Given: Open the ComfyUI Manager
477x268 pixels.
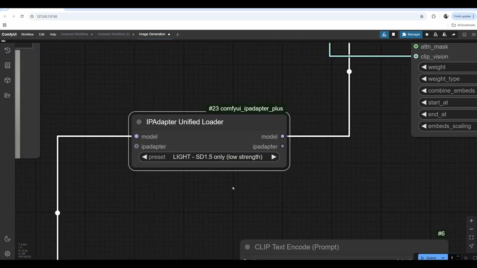Looking at the screenshot, I should tap(411, 34).
